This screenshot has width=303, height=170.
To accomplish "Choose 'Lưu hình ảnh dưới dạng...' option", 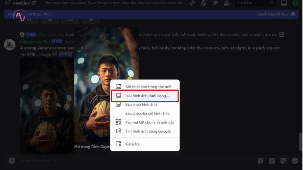I will 145,96.
